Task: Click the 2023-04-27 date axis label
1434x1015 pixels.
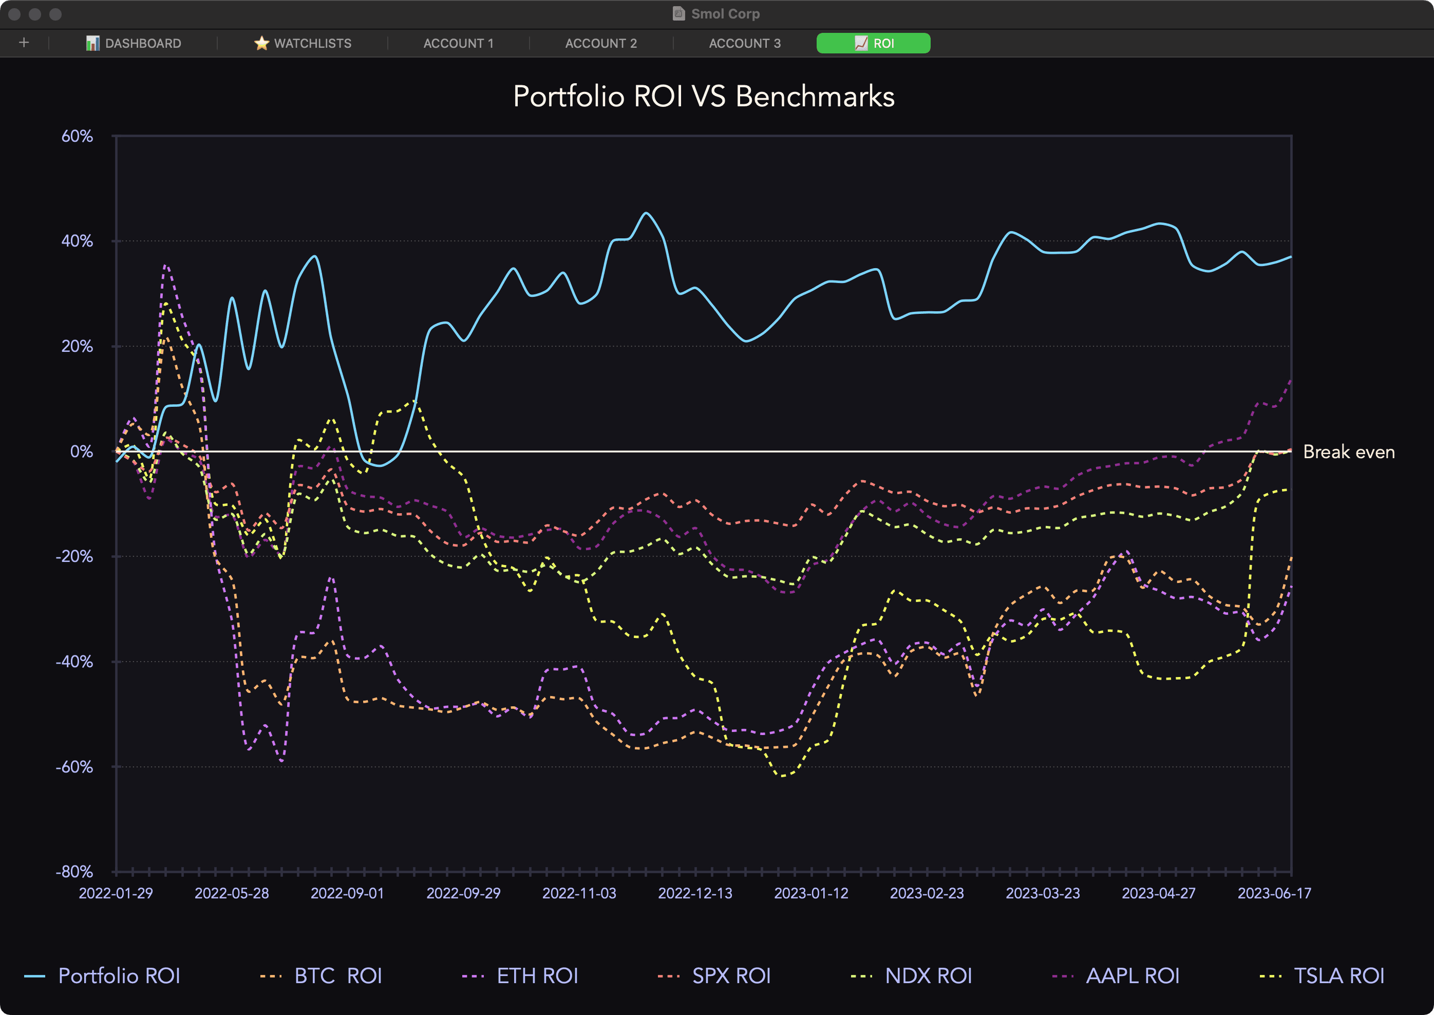Action: (x=1159, y=893)
